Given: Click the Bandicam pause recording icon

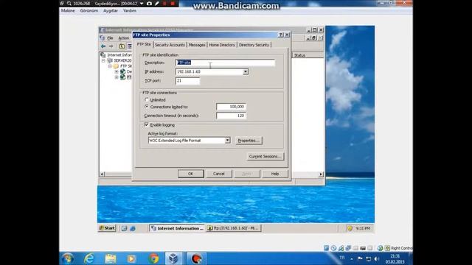Looking at the screenshot, I should (x=164, y=3).
